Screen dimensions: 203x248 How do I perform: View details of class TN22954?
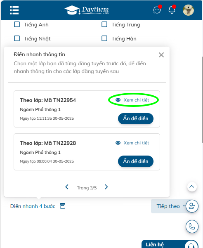coord(132,100)
